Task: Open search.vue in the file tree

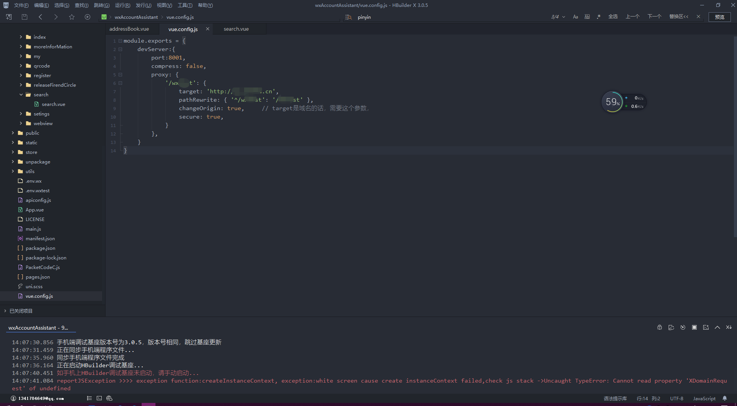Action: point(53,104)
